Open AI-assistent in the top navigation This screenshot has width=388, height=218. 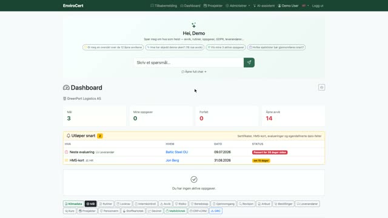(x=264, y=5)
